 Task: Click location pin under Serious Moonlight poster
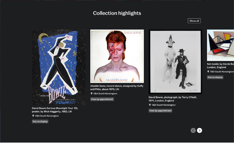33,116
